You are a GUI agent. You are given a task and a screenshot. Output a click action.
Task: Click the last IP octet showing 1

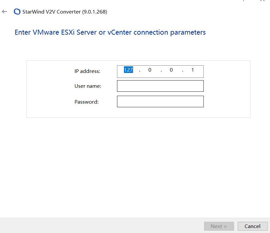tap(193, 70)
